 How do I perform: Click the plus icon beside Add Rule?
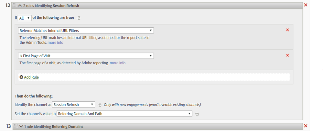(x=21, y=77)
